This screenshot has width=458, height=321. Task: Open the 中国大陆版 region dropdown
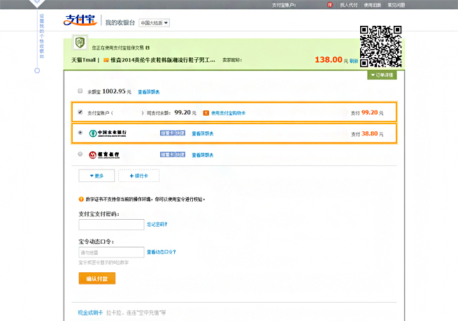pyautogui.click(x=155, y=23)
